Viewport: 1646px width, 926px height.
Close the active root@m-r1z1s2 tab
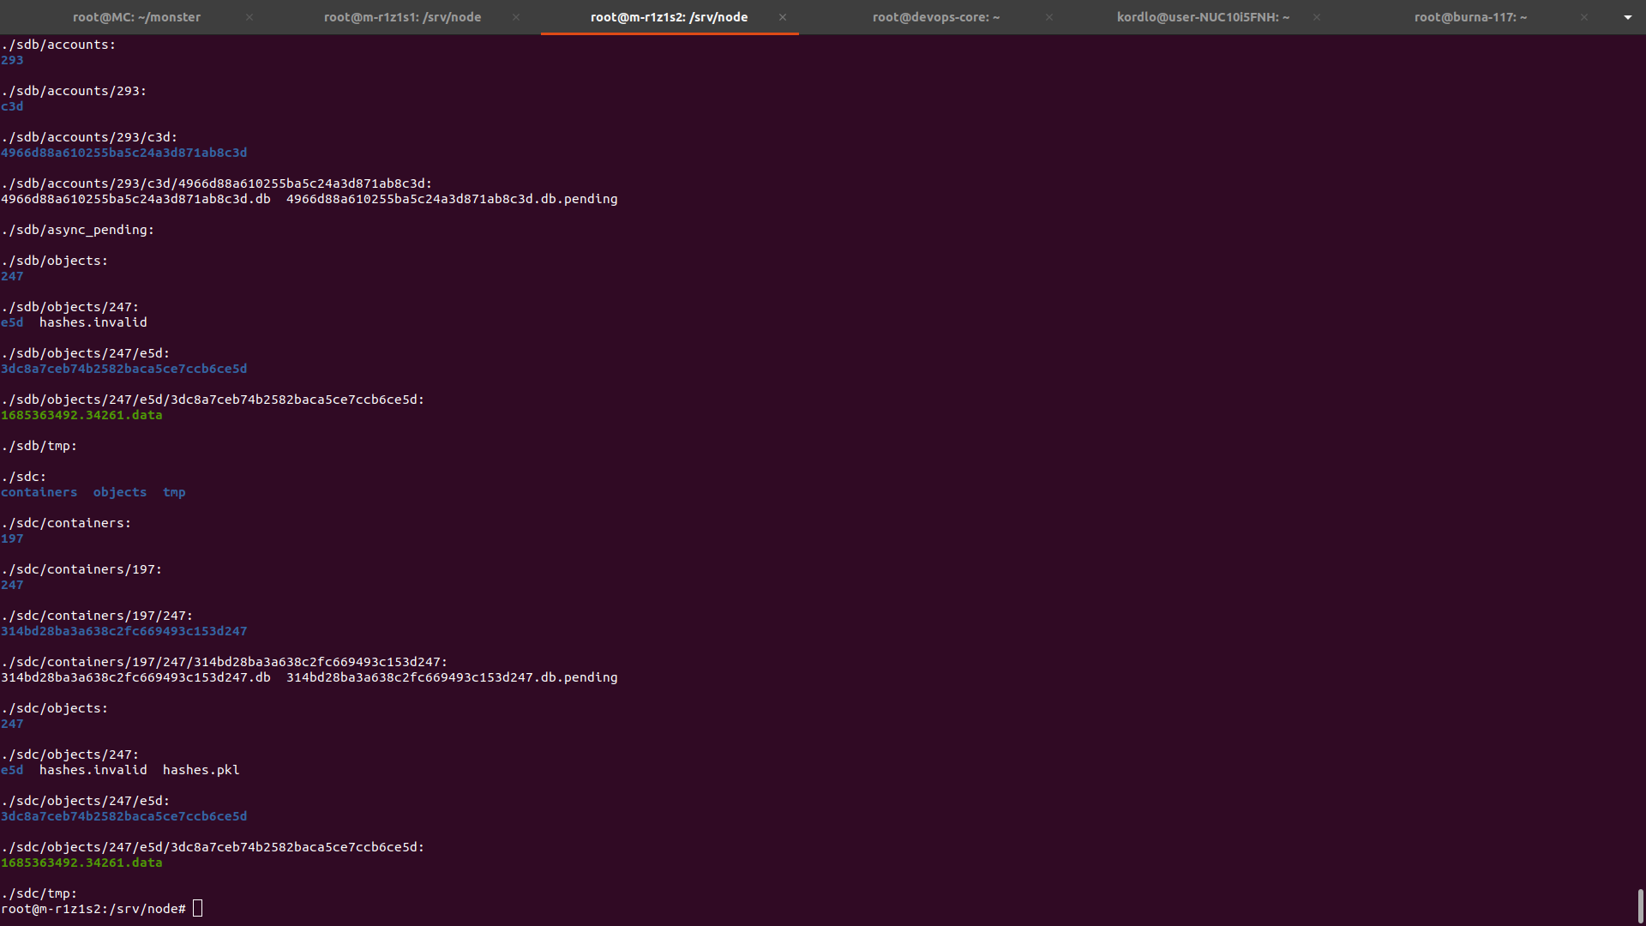point(783,17)
